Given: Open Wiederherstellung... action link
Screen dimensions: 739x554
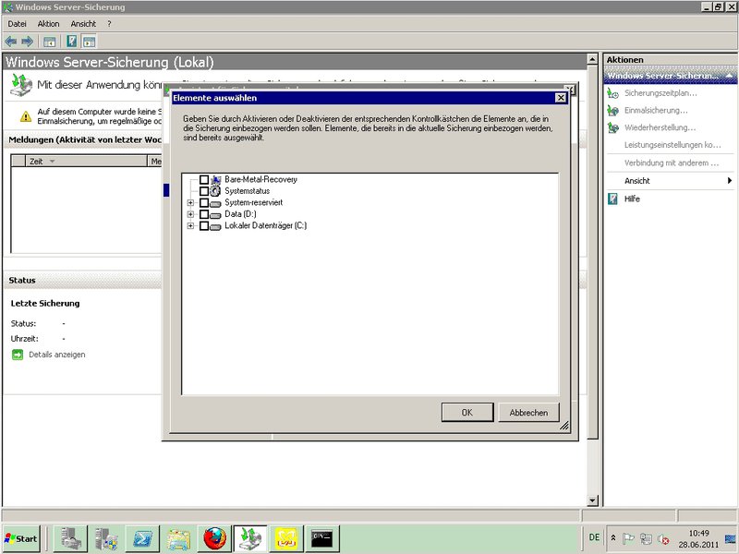Looking at the screenshot, I should point(660,127).
